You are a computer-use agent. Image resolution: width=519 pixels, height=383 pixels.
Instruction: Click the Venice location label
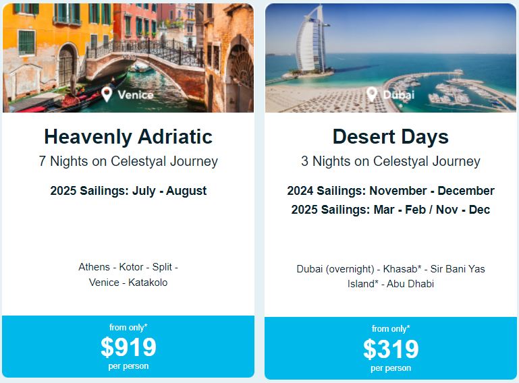tap(136, 95)
